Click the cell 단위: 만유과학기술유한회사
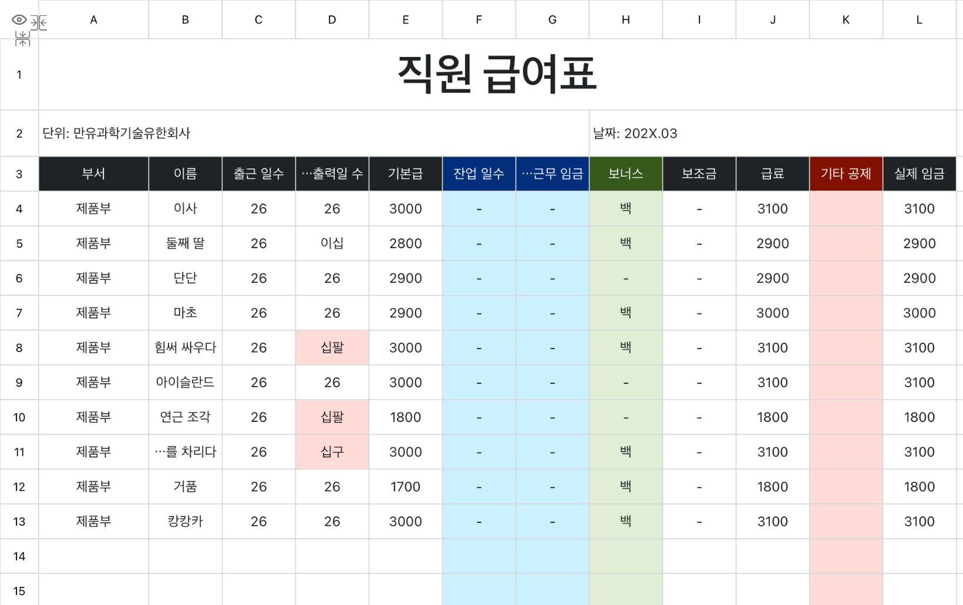 pos(314,133)
